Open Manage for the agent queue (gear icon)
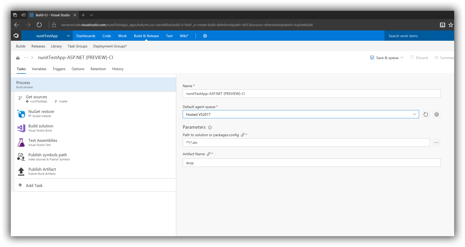 (437, 114)
